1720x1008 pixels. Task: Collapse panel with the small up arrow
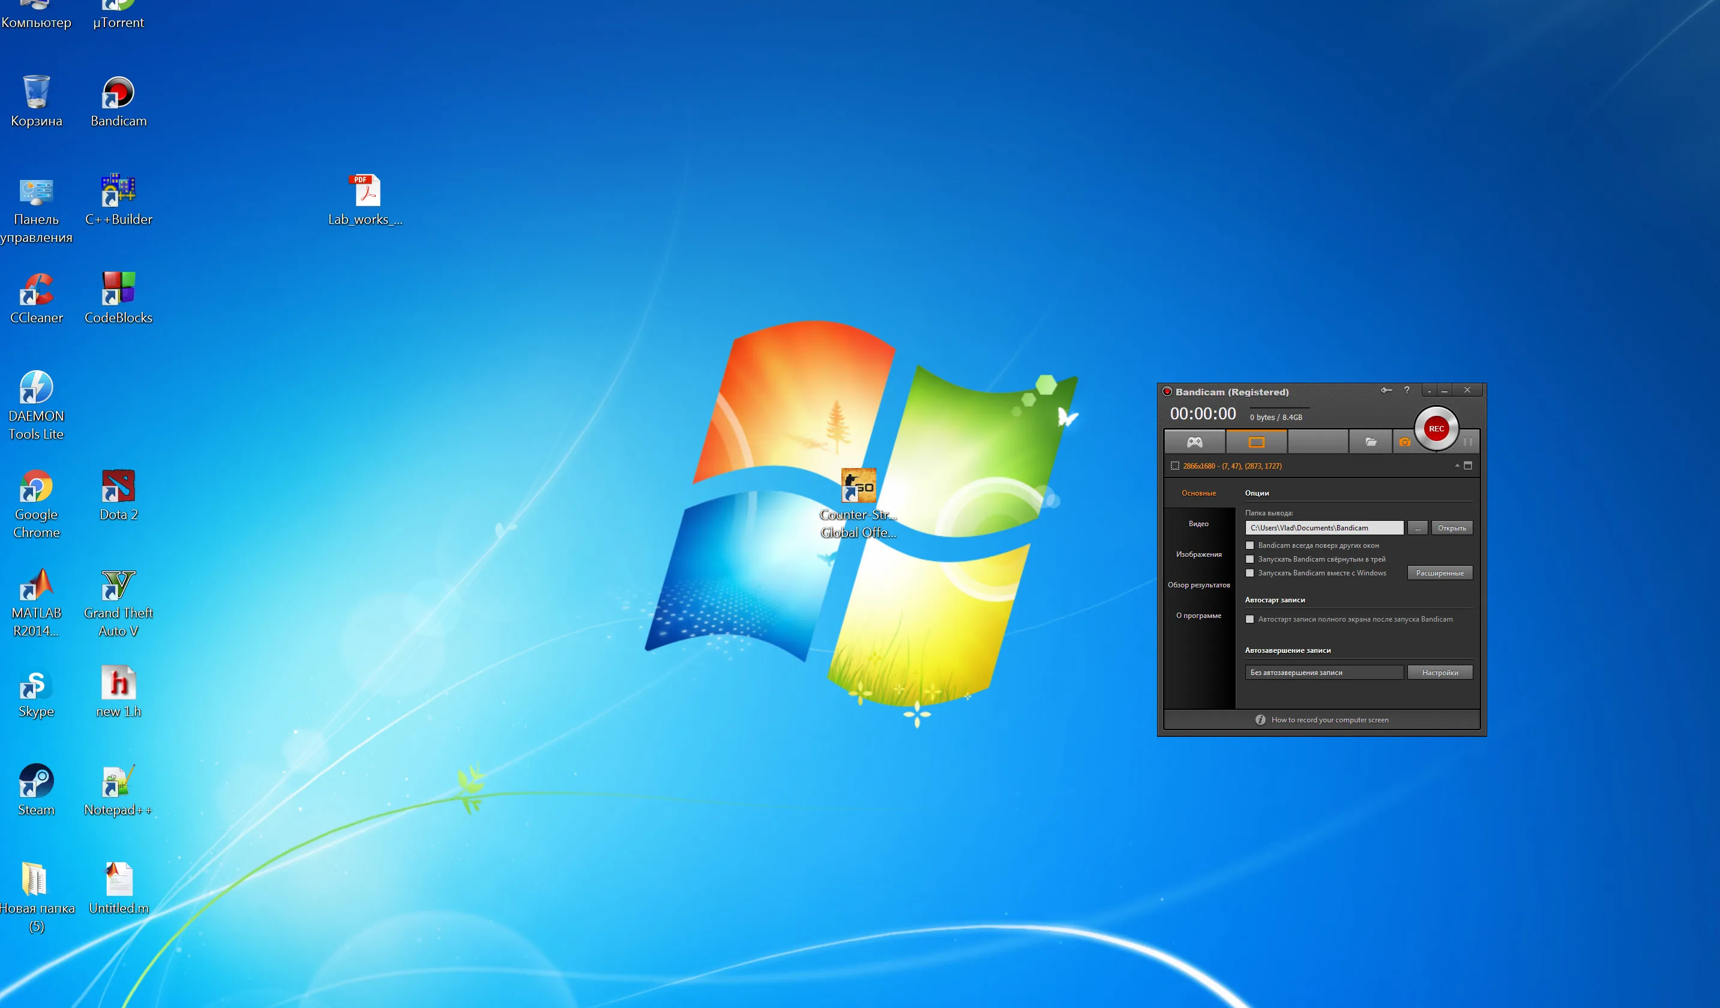pos(1457,466)
